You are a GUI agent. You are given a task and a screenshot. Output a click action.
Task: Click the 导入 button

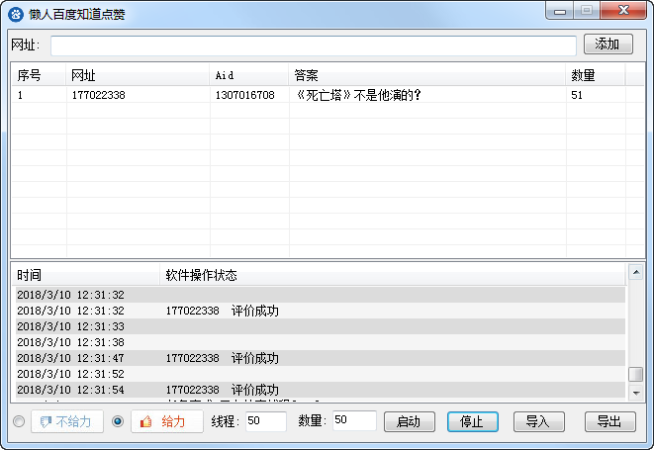[539, 421]
